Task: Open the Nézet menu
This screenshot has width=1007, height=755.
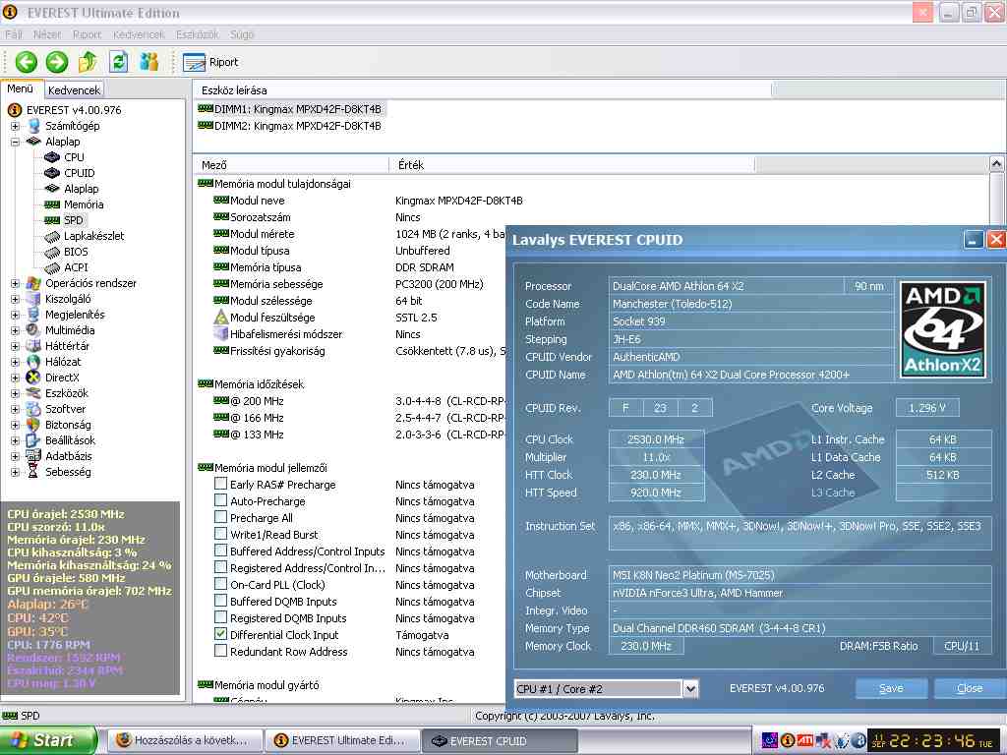Action: coord(47,34)
